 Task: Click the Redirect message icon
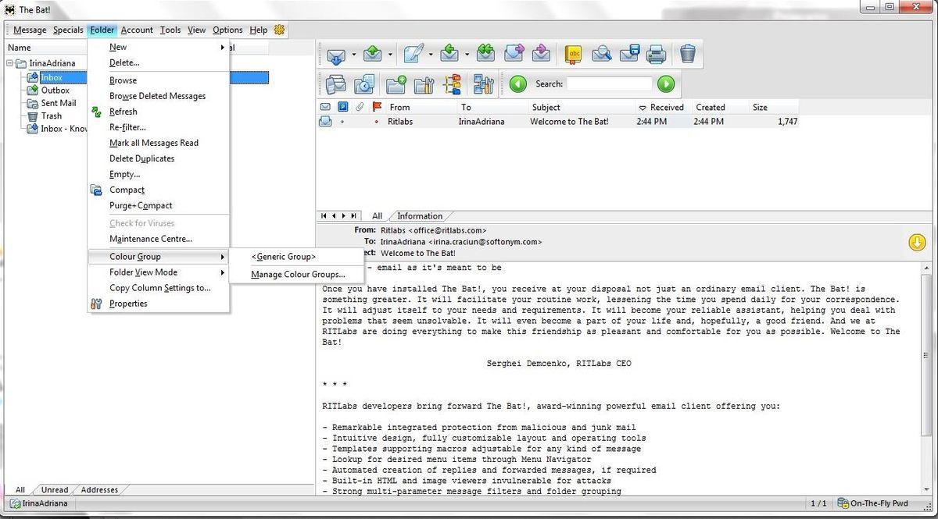[x=542, y=54]
